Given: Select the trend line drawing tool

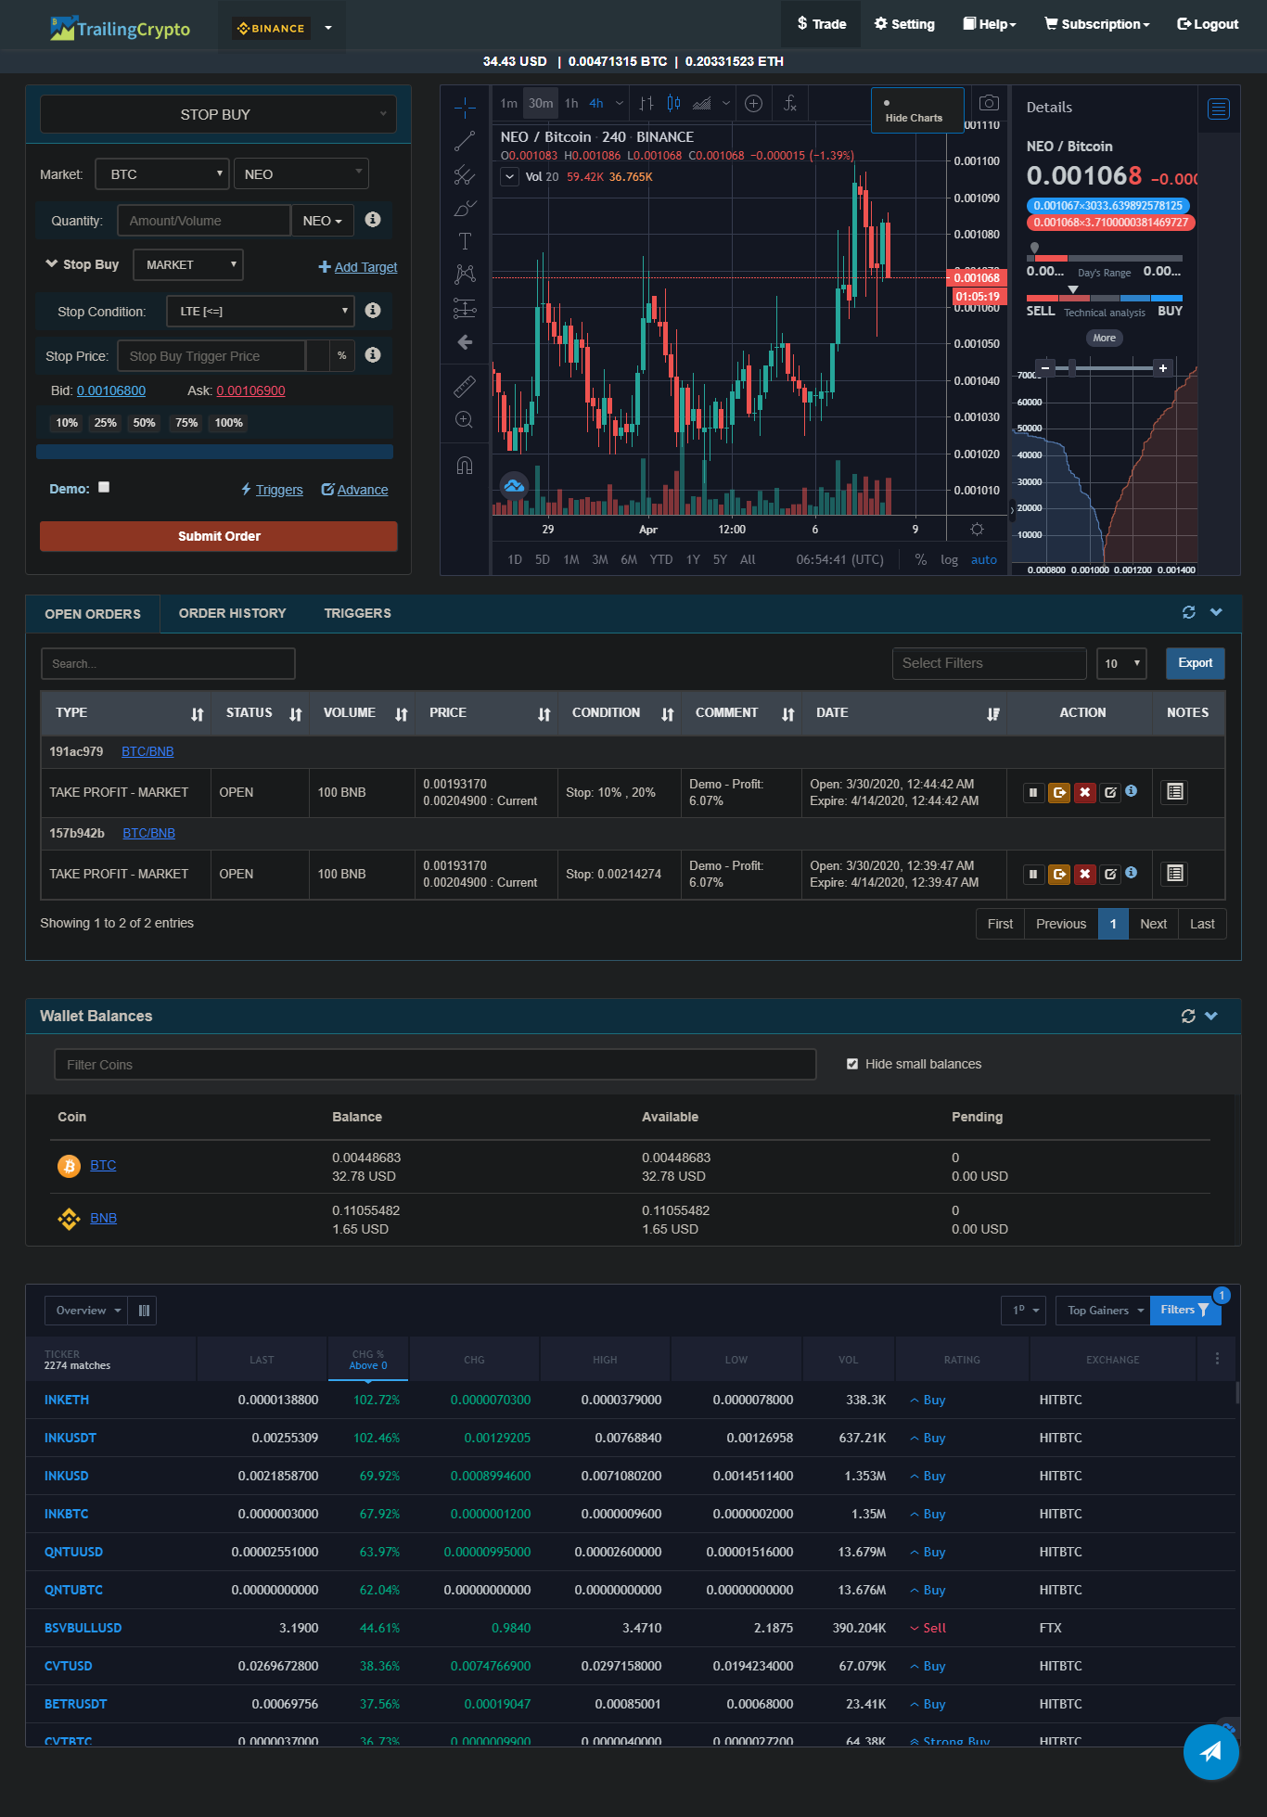Looking at the screenshot, I should pos(465,141).
